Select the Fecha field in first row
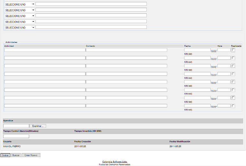 [x=197, y=50]
